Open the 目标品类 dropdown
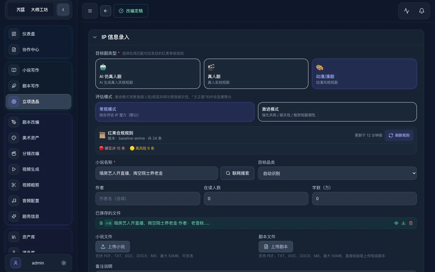435x272 pixels. pyautogui.click(x=337, y=173)
